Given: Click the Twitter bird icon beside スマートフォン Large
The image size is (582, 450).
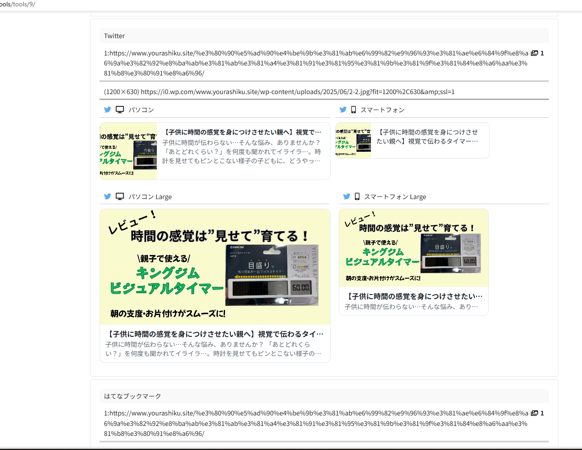Looking at the screenshot, I should point(346,196).
